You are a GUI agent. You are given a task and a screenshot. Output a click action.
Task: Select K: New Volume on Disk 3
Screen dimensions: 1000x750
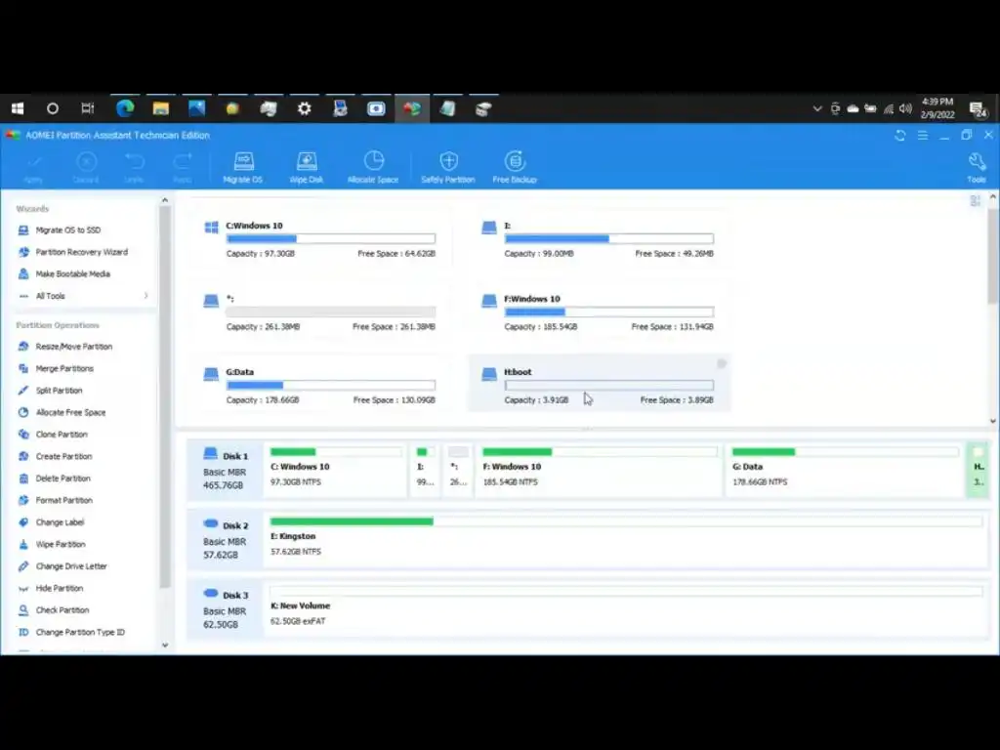click(x=626, y=609)
